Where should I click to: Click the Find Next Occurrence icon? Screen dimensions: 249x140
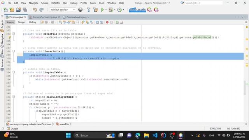[69, 23]
